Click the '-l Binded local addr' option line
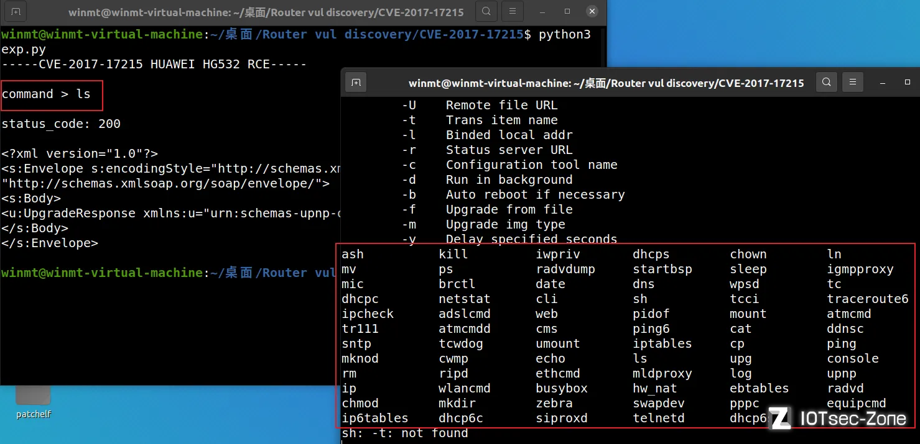Viewport: 920px width, 444px height. click(487, 135)
